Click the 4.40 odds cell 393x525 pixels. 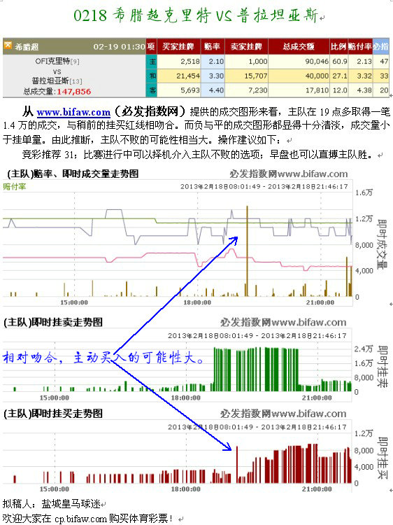pos(213,90)
